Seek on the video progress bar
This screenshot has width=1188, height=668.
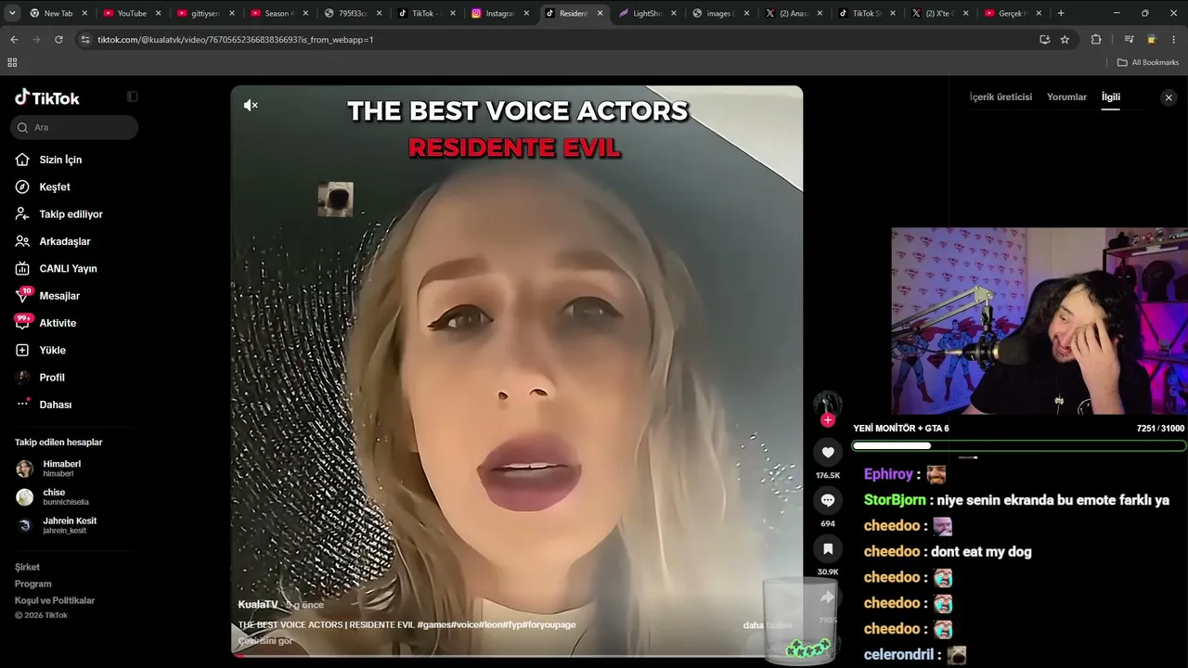point(516,655)
